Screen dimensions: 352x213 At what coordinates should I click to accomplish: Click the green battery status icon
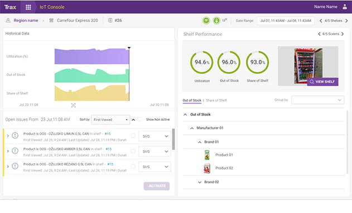[216, 21]
